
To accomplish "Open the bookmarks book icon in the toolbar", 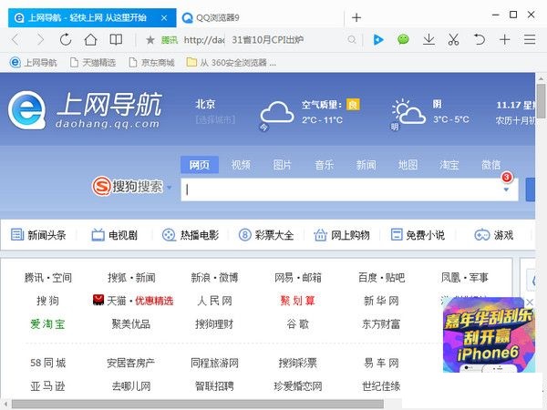I will [x=117, y=39].
